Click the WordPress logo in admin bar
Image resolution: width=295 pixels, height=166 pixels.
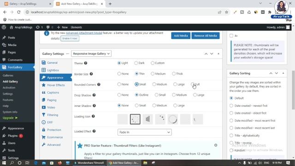[4, 27]
